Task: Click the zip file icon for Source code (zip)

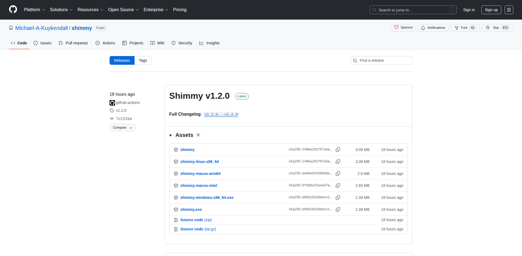Action: 176,220
